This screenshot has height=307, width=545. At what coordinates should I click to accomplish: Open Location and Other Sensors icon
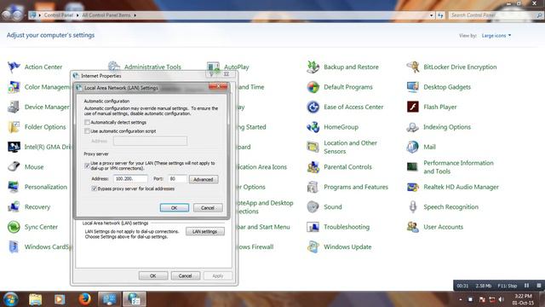pyautogui.click(x=313, y=147)
